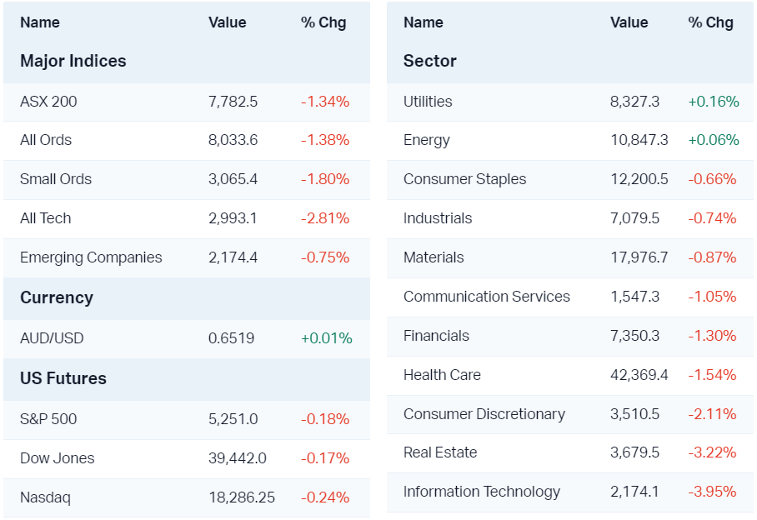
Task: Select the Financials sector
Action: pos(436,336)
